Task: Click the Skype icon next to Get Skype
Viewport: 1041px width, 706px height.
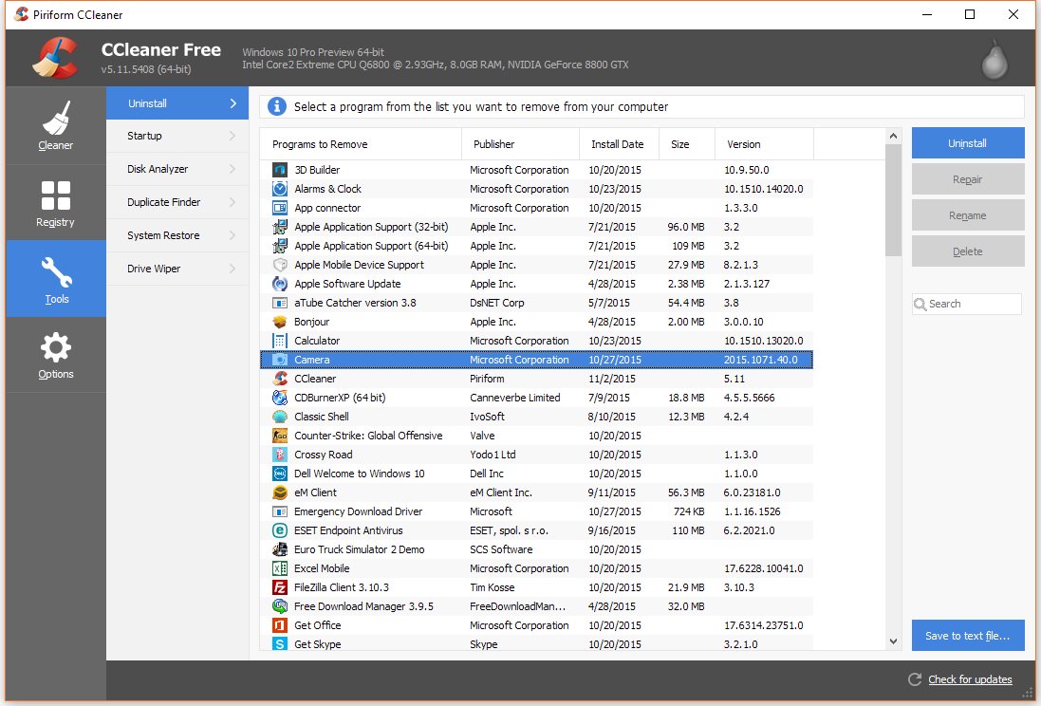Action: point(278,644)
